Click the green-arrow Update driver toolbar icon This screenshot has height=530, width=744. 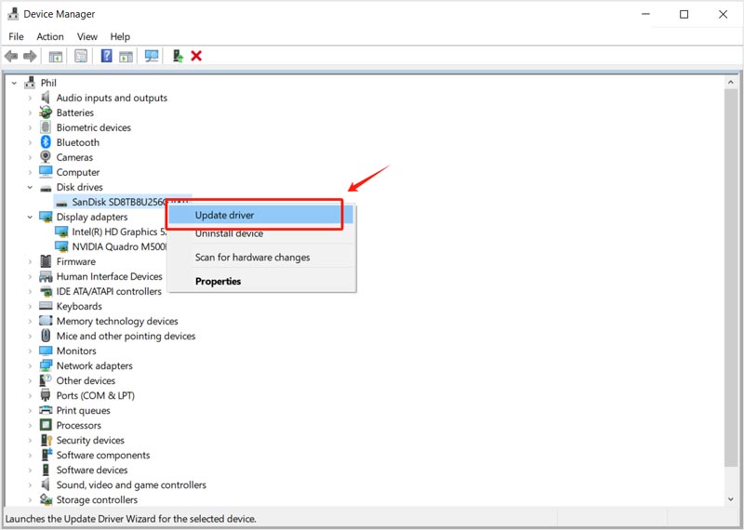177,56
